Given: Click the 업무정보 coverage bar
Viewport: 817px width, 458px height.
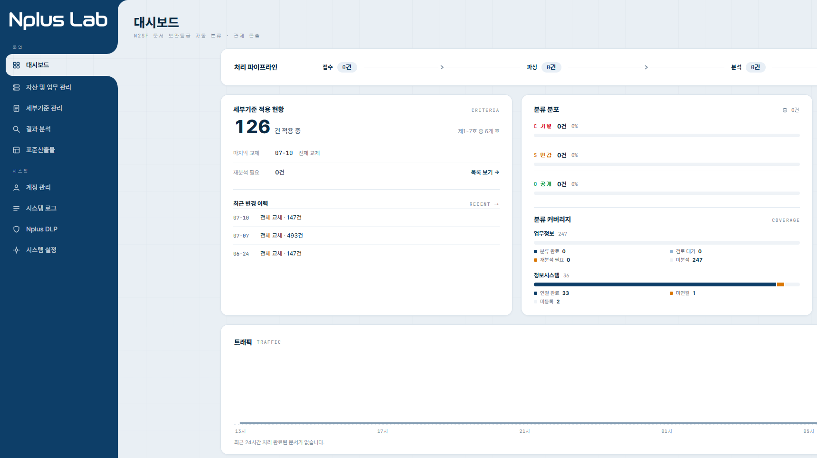Looking at the screenshot, I should tap(666, 243).
